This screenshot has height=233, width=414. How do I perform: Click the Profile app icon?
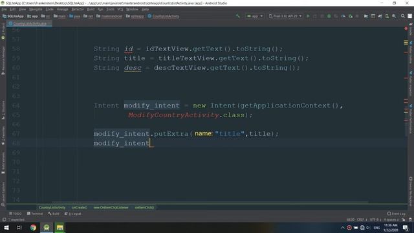[x=343, y=16]
